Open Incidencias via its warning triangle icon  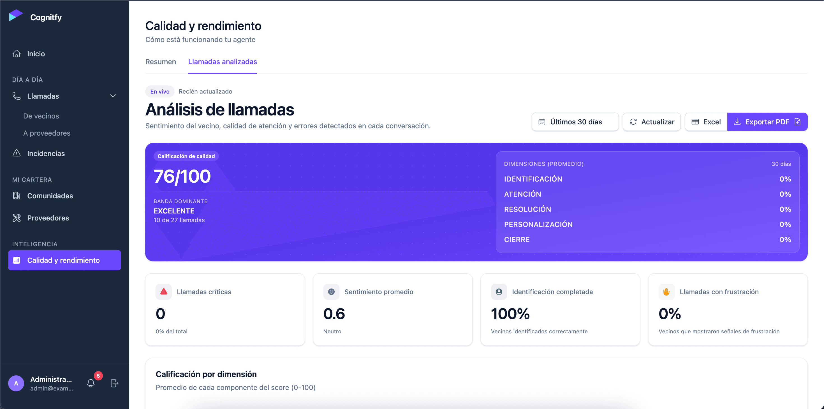[x=17, y=153]
